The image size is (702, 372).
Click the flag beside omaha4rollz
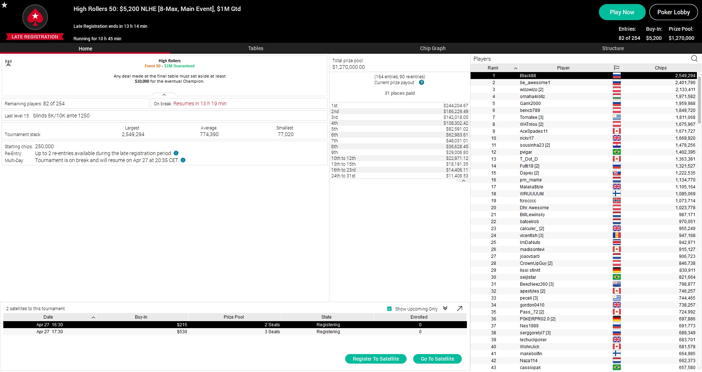click(x=617, y=97)
